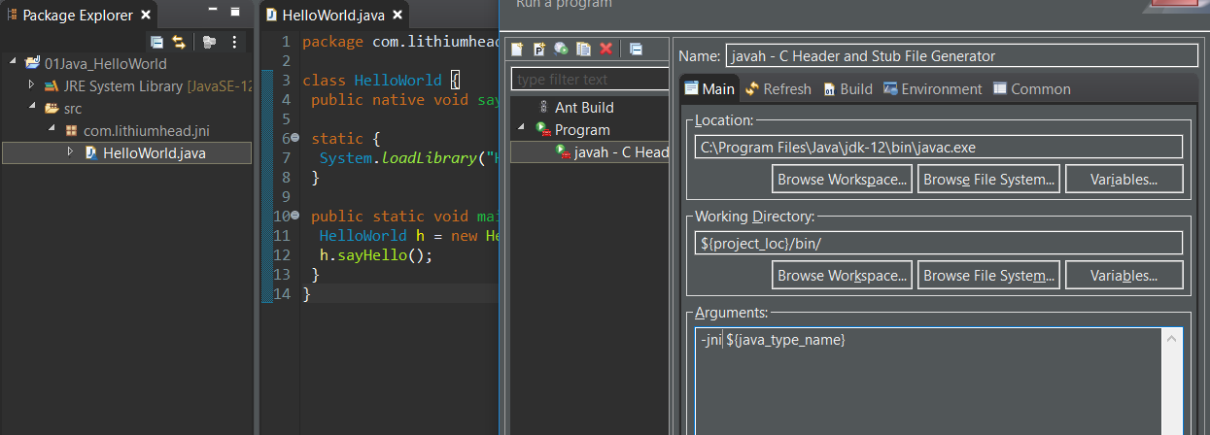1210x435 pixels.
Task: Click Arguments scrollbar up arrow
Action: point(1173,339)
